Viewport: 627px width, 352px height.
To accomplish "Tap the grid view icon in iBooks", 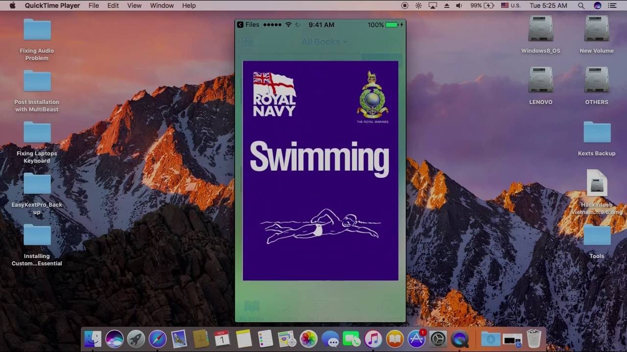I will click(x=247, y=42).
